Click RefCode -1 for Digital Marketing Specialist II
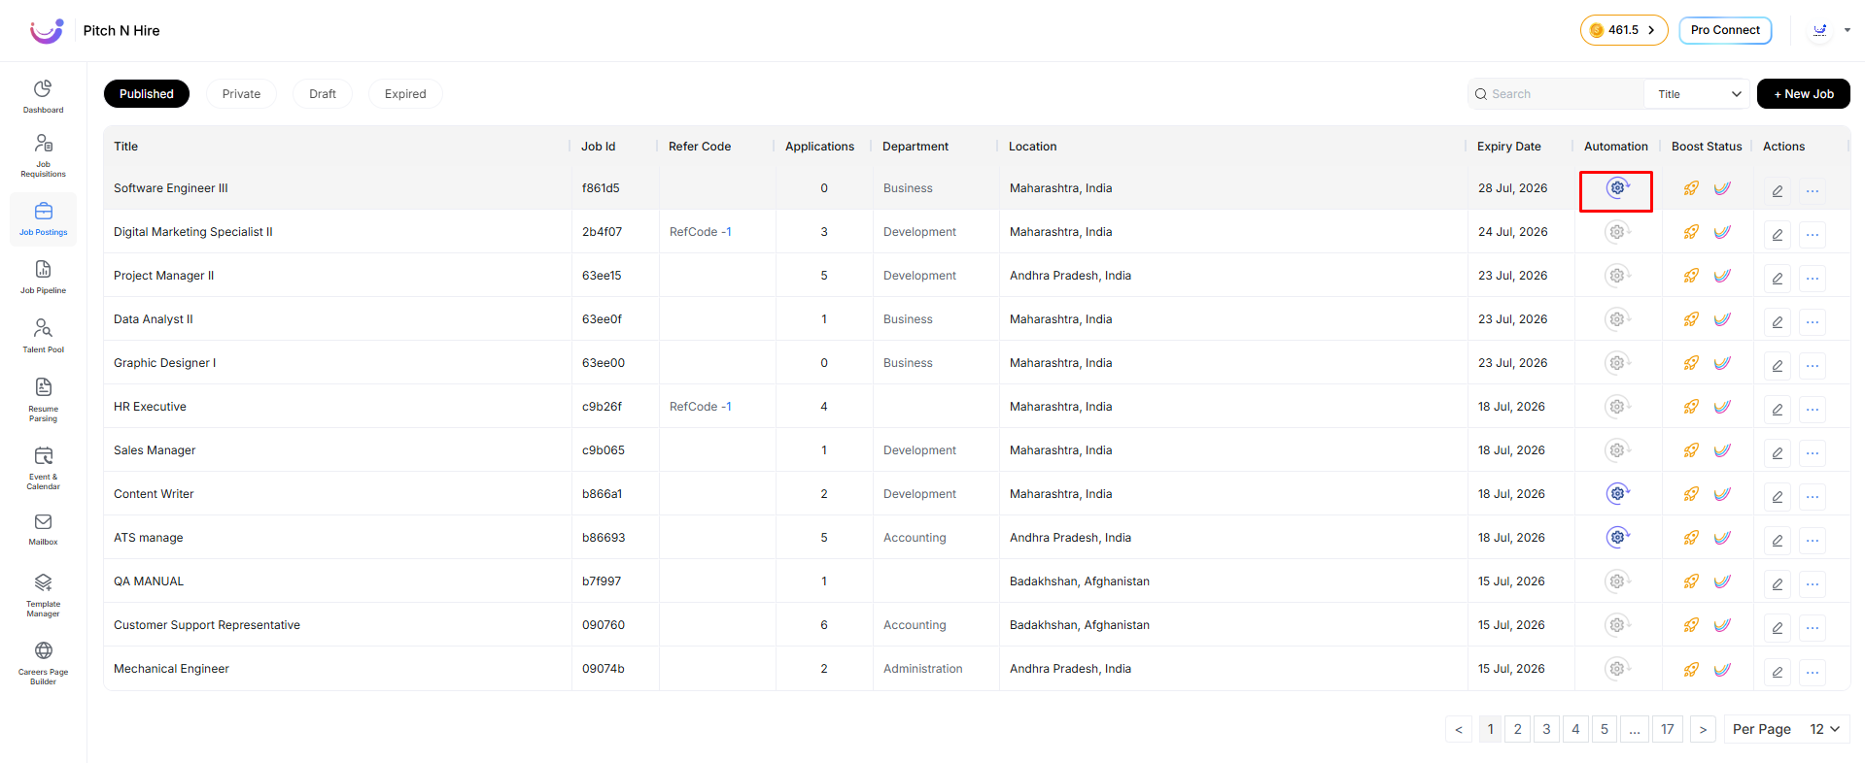This screenshot has height=763, width=1865. [x=701, y=232]
